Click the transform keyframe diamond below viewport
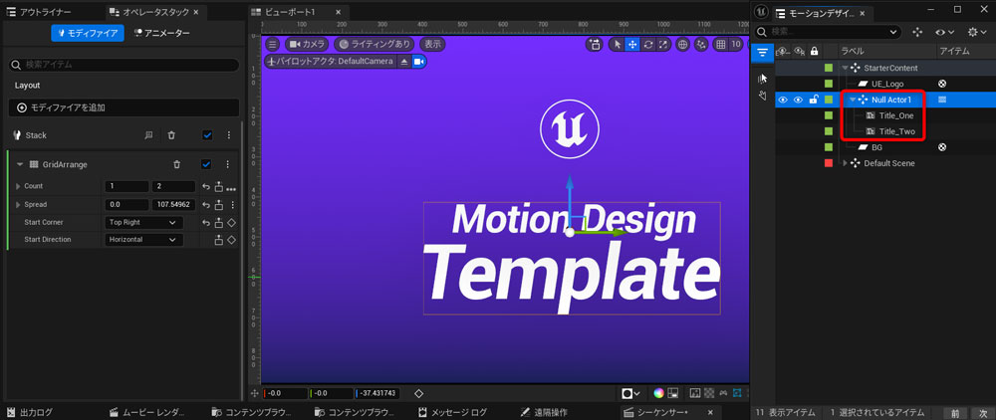 [x=418, y=393]
